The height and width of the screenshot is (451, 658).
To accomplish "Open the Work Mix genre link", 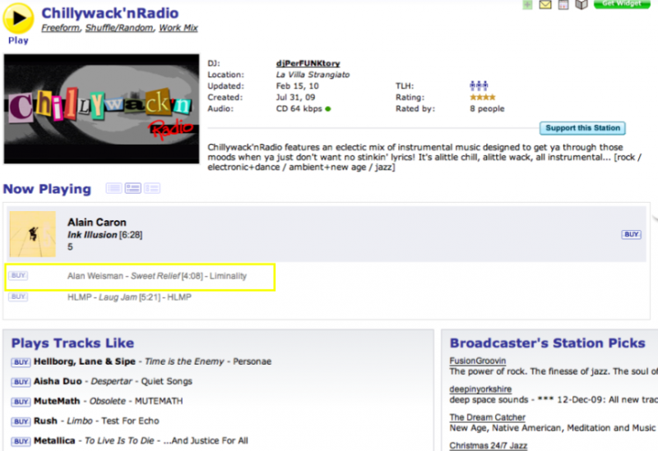I will pos(178,28).
